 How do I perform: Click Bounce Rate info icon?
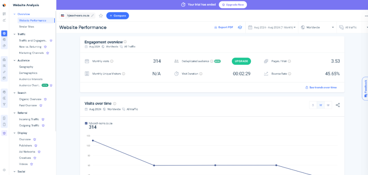pos(289,74)
